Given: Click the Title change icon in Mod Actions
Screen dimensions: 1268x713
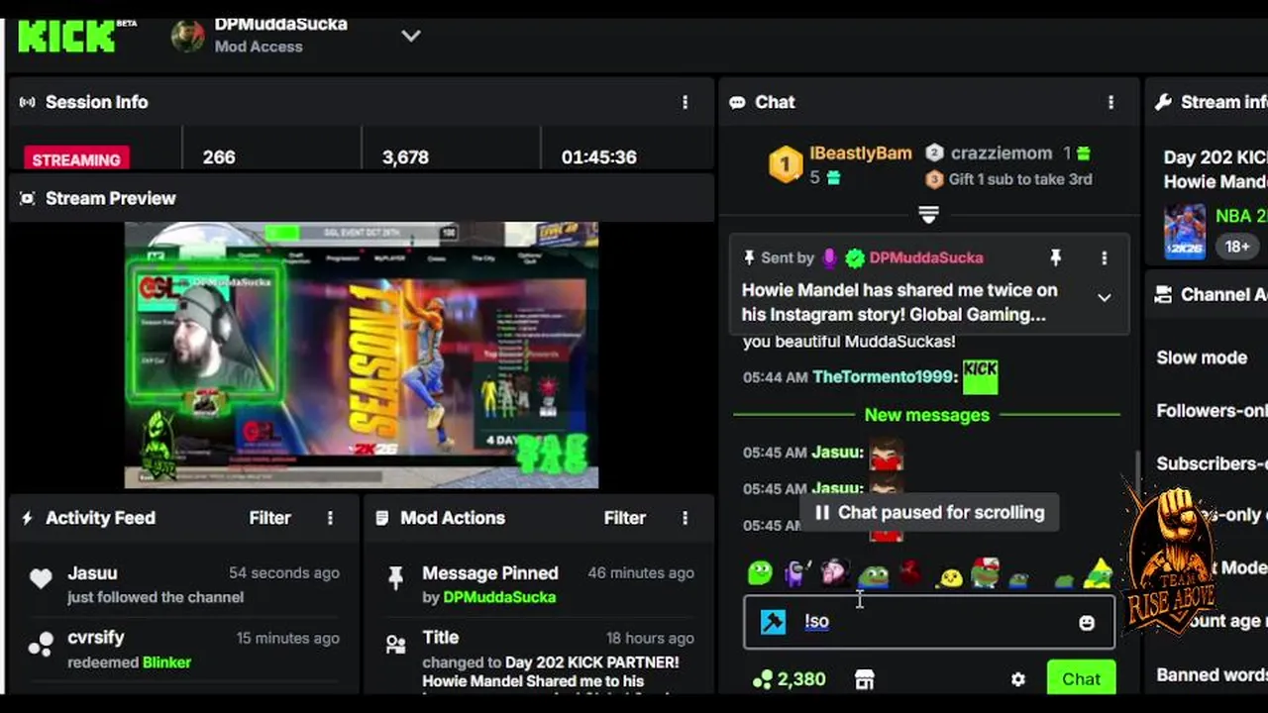Looking at the screenshot, I should click(396, 645).
